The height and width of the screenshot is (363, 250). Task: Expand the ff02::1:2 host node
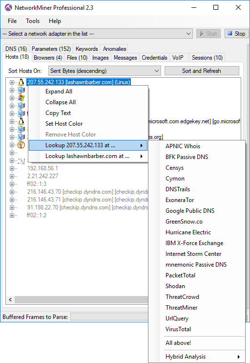[x=12, y=215]
